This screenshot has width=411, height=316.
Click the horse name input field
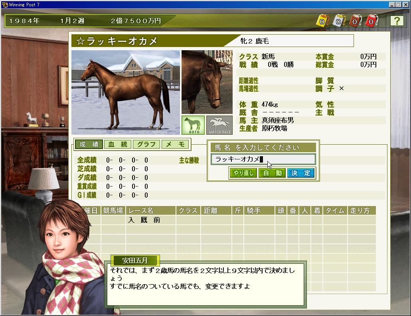pos(263,159)
